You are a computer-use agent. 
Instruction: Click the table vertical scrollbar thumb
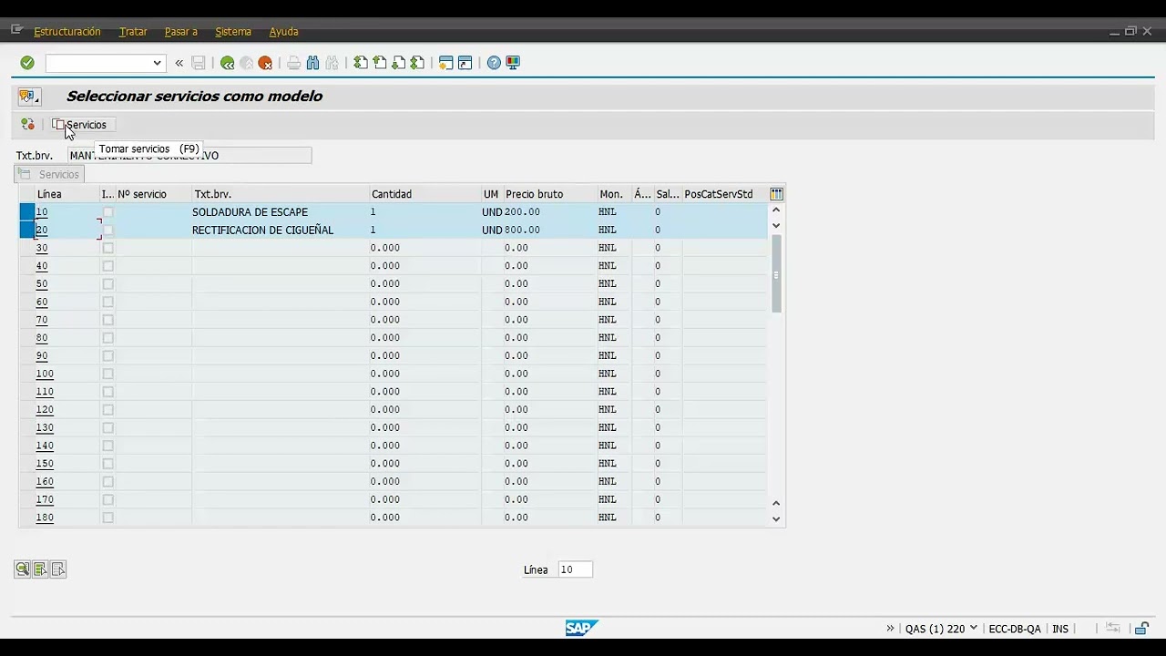coord(776,273)
